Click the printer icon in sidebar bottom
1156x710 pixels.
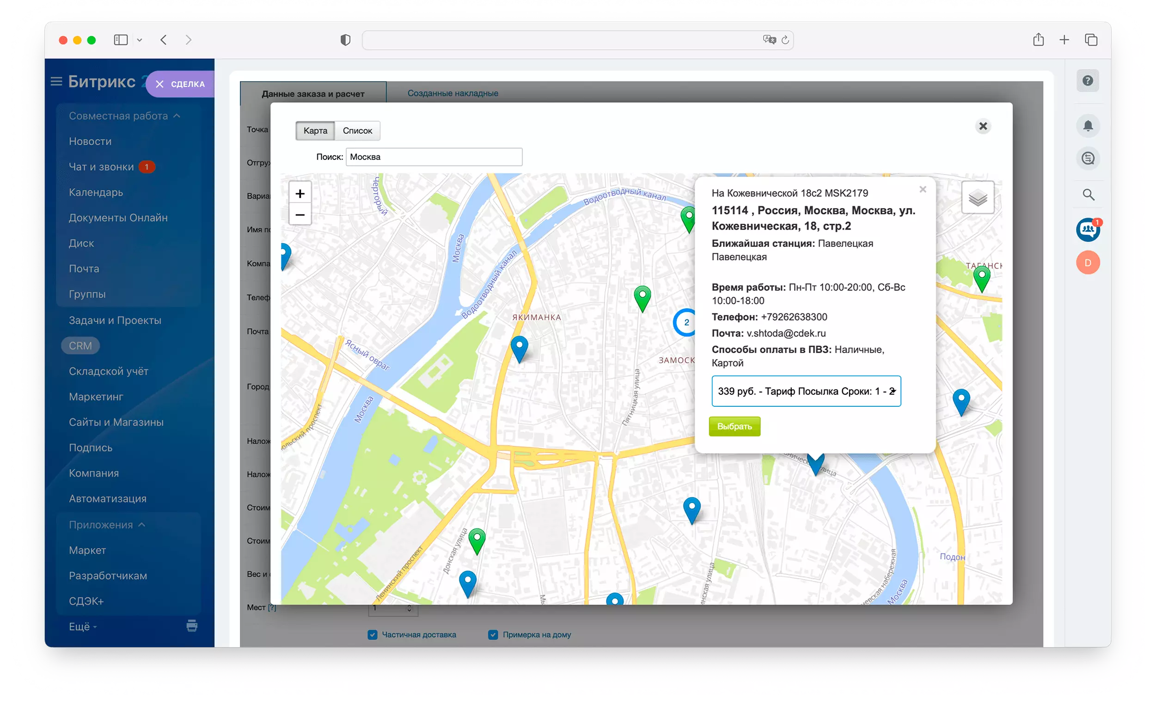tap(192, 627)
